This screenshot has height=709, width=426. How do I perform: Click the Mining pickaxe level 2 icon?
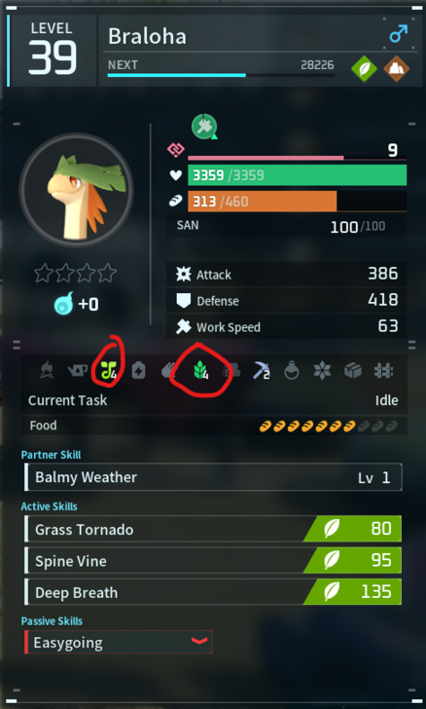[261, 371]
